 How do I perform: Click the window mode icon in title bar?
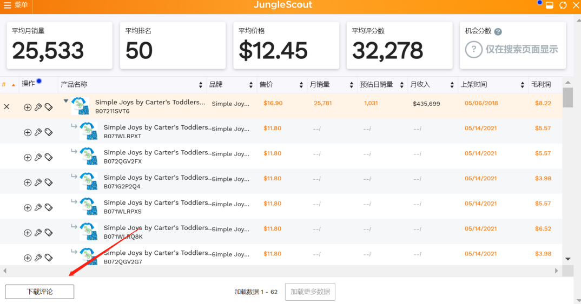pyautogui.click(x=550, y=5)
